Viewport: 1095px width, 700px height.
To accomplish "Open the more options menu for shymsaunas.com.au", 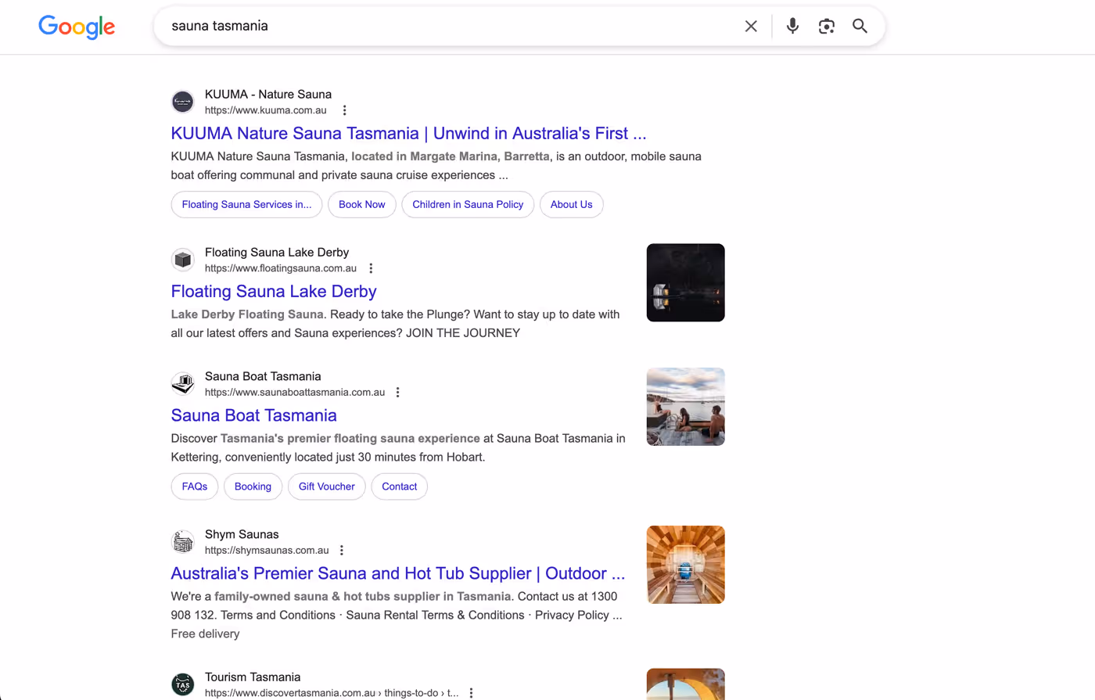I will click(x=342, y=550).
